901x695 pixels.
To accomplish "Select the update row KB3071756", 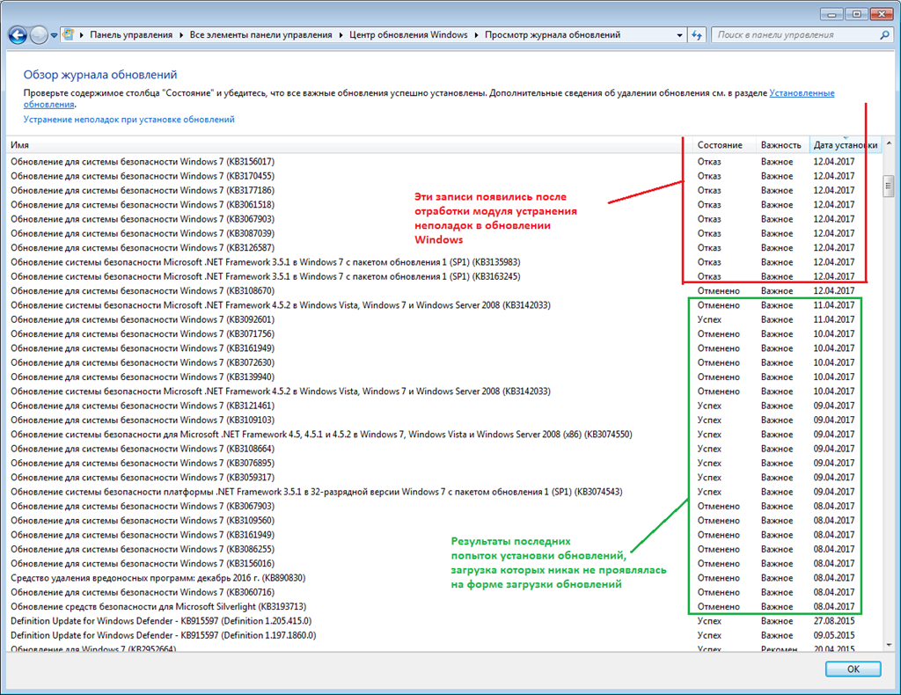I will pos(443,334).
